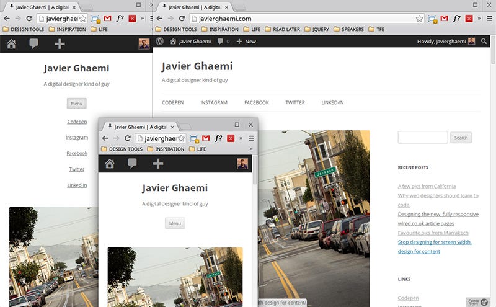Open the INSPIRATION bookmark folder in the front window
Image resolution: width=496 pixels, height=307 pixels.
[x=166, y=149]
